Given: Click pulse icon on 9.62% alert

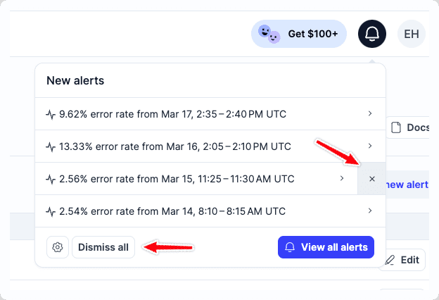Looking at the screenshot, I should (x=51, y=114).
